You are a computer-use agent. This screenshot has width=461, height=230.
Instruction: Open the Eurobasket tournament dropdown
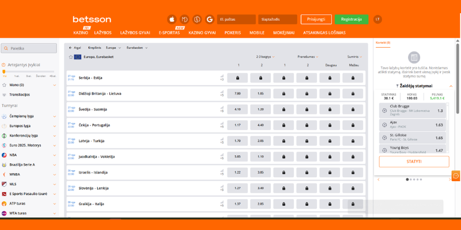(x=137, y=48)
